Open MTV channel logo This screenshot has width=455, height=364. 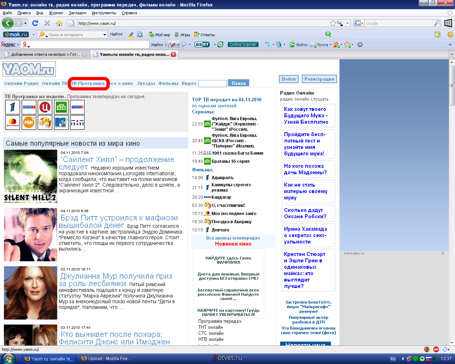tap(61, 122)
